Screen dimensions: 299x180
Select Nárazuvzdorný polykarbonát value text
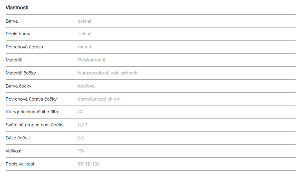(x=108, y=73)
